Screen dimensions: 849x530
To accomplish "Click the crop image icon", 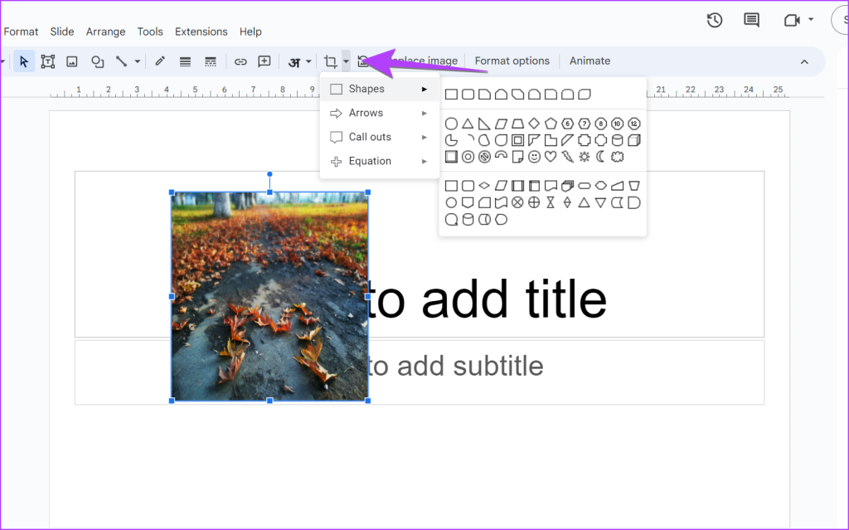I will [330, 61].
